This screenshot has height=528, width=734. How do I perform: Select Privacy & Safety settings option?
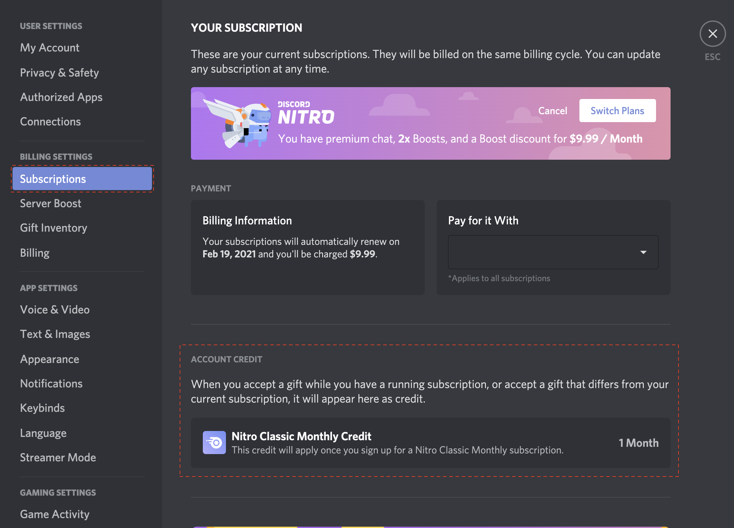60,72
